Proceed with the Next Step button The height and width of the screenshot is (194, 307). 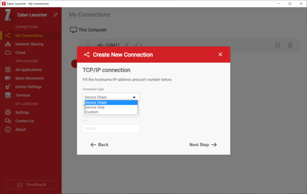point(203,145)
